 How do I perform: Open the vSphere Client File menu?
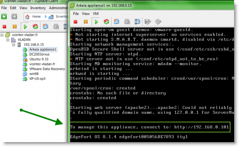point(4,8)
